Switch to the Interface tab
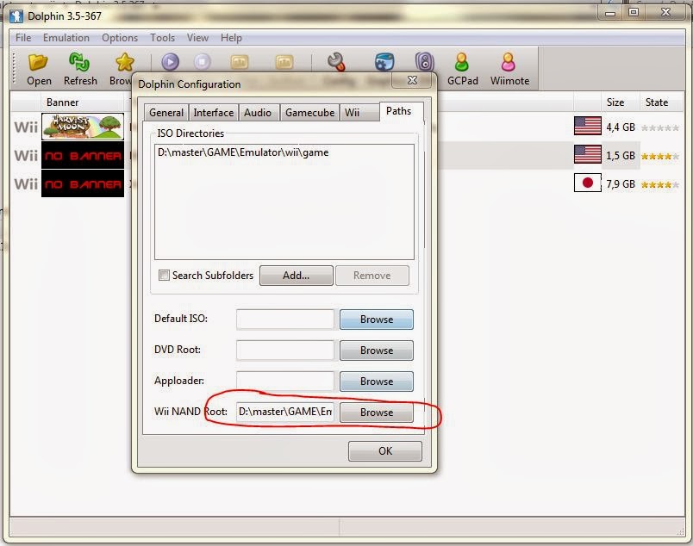Screen dimensions: 693x546 tap(214, 113)
